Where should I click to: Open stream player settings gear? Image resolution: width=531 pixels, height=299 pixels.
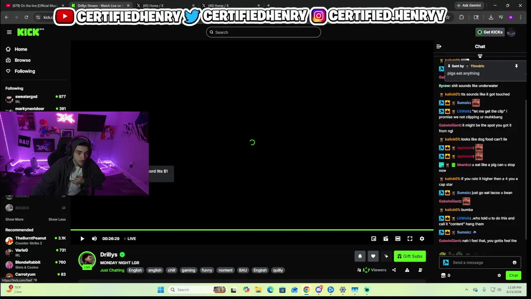coord(422,238)
